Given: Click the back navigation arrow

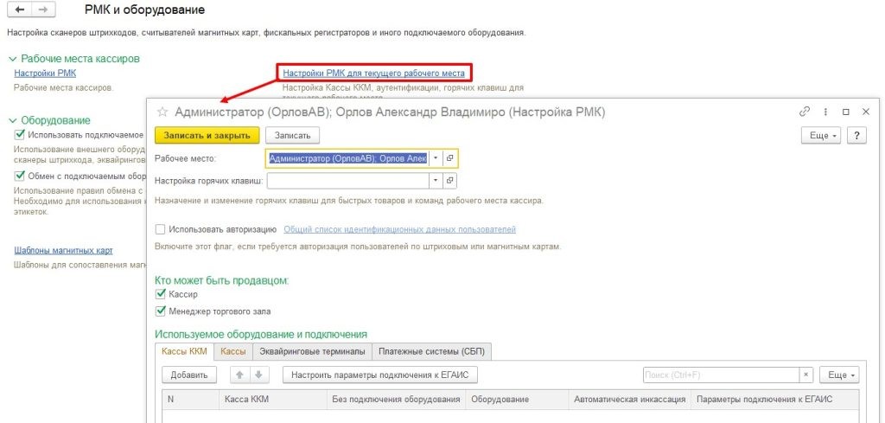Looking at the screenshot, I should (x=20, y=10).
